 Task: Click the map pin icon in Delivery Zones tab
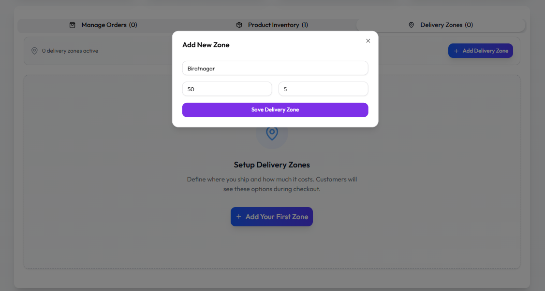point(412,25)
